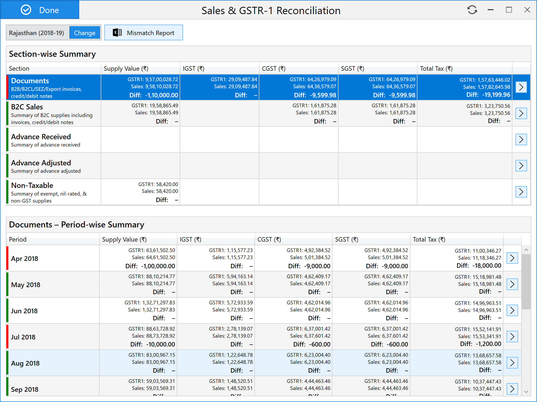Open Advance Adjusted details arrow
537x402 pixels.
[x=521, y=166]
